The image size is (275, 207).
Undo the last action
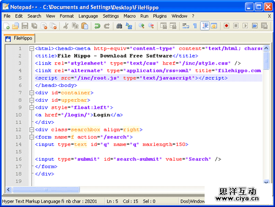97,26
